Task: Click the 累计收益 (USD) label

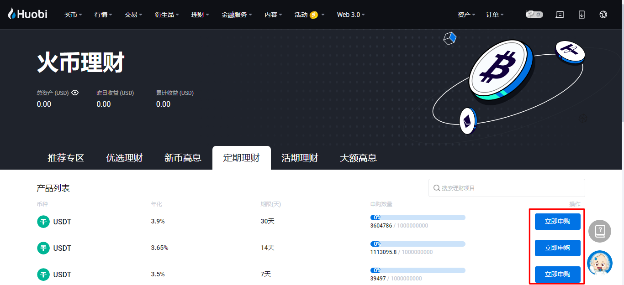Action: point(175,93)
